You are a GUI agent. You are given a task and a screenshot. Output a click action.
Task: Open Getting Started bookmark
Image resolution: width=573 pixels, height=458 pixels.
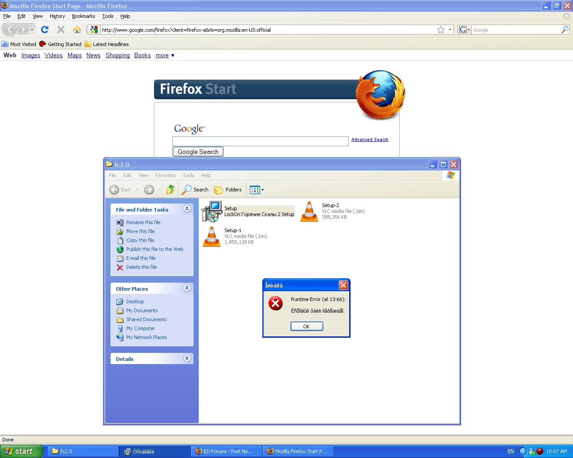[60, 44]
